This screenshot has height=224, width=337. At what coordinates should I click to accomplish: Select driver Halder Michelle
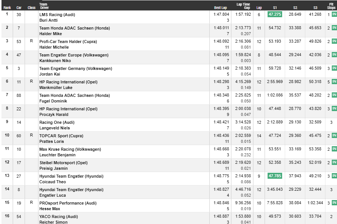coord(54,47)
